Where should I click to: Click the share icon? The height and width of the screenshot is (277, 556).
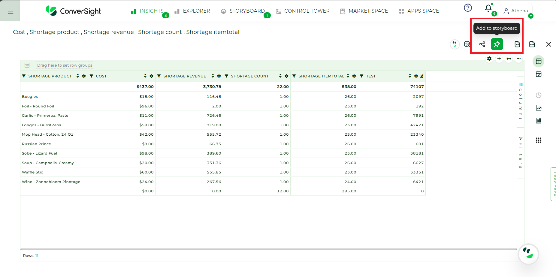pos(482,44)
